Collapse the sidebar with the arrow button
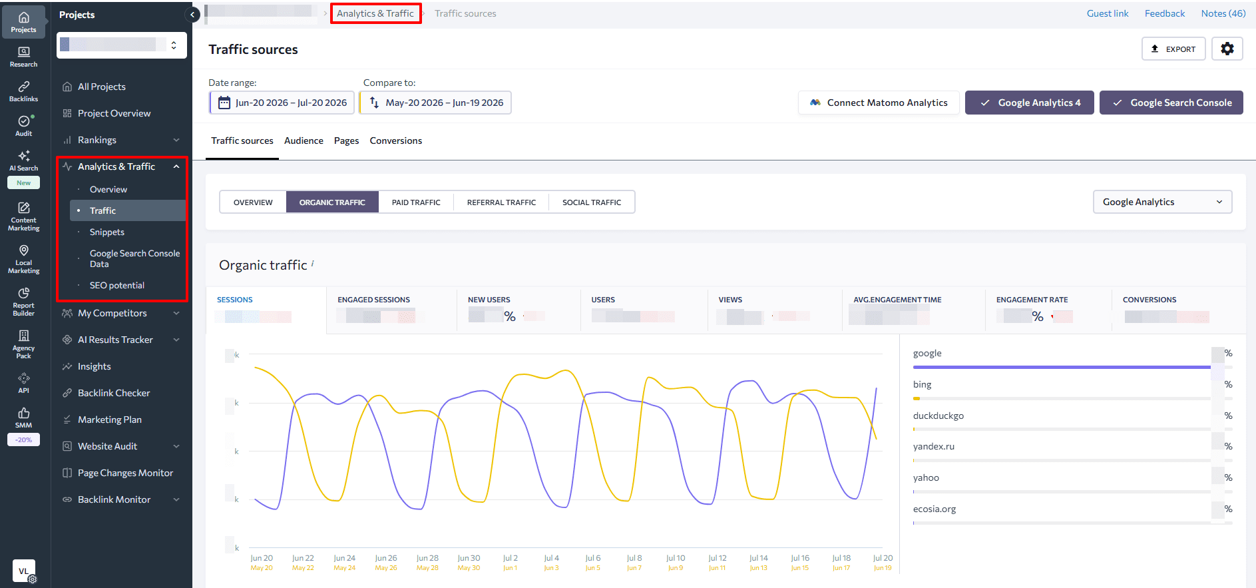Image resolution: width=1256 pixels, height=588 pixels. (192, 15)
